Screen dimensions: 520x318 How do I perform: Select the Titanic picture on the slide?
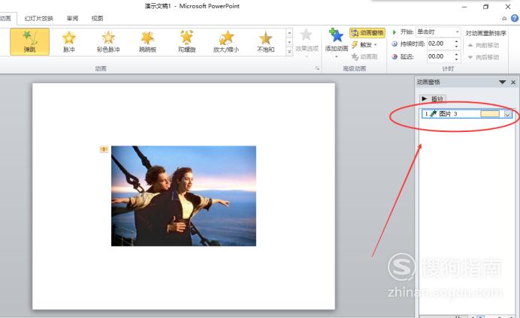coord(183,196)
